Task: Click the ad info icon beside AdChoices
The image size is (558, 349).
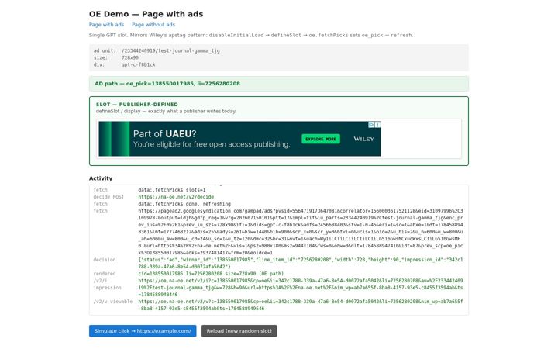Action: tap(378, 124)
